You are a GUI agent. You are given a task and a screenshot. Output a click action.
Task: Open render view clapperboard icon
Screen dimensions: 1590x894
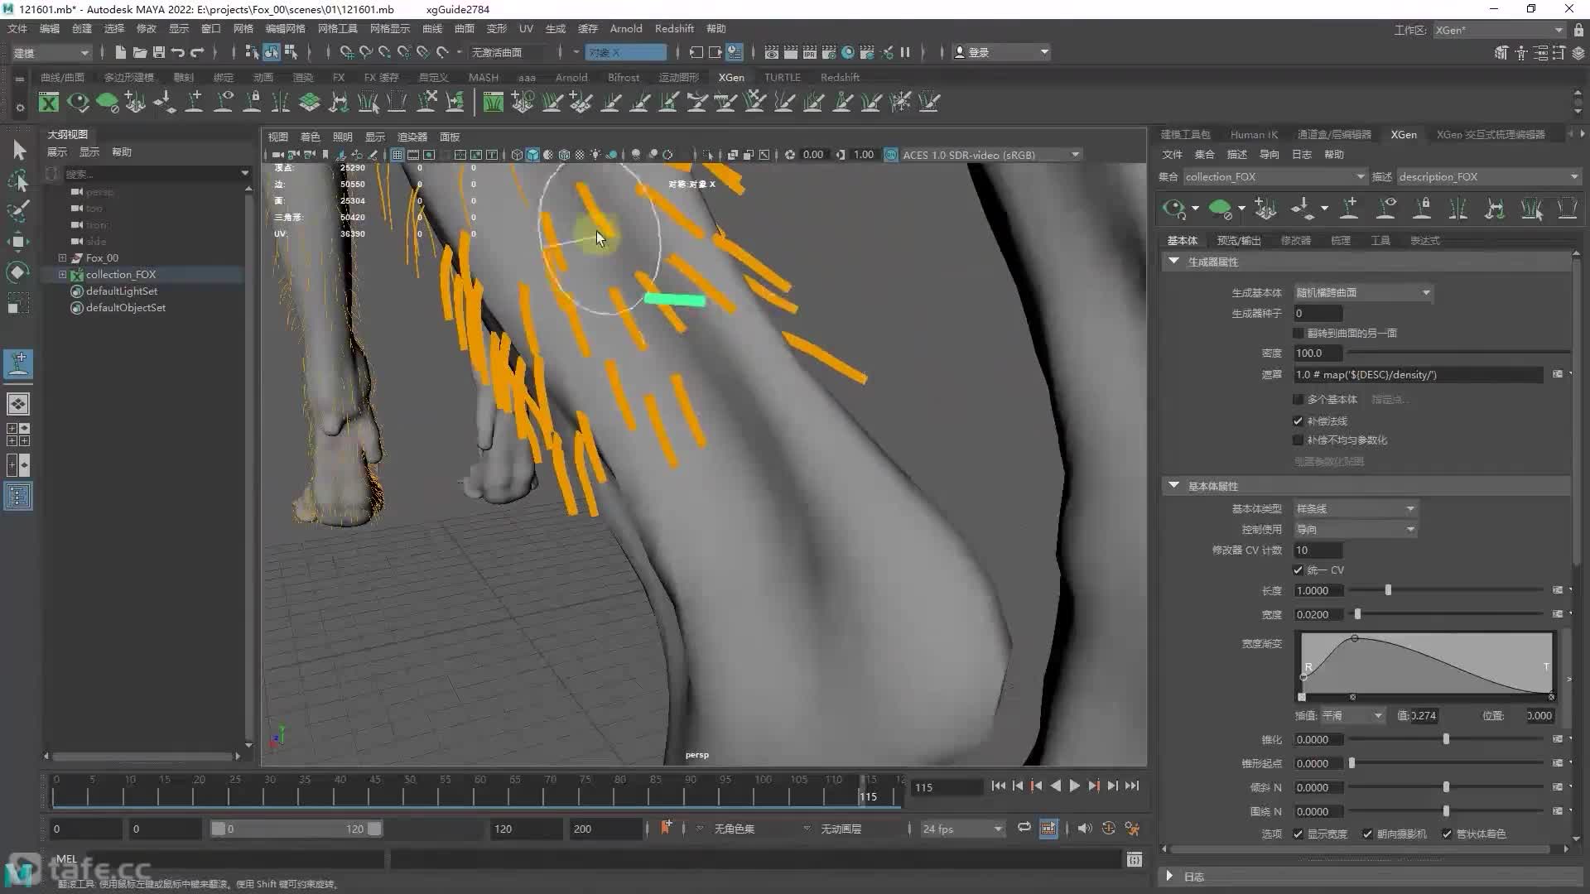coord(771,52)
